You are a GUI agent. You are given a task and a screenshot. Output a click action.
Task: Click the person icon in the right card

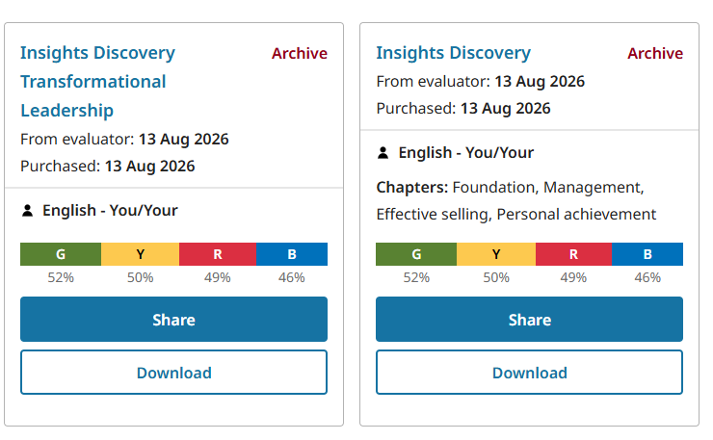click(383, 153)
